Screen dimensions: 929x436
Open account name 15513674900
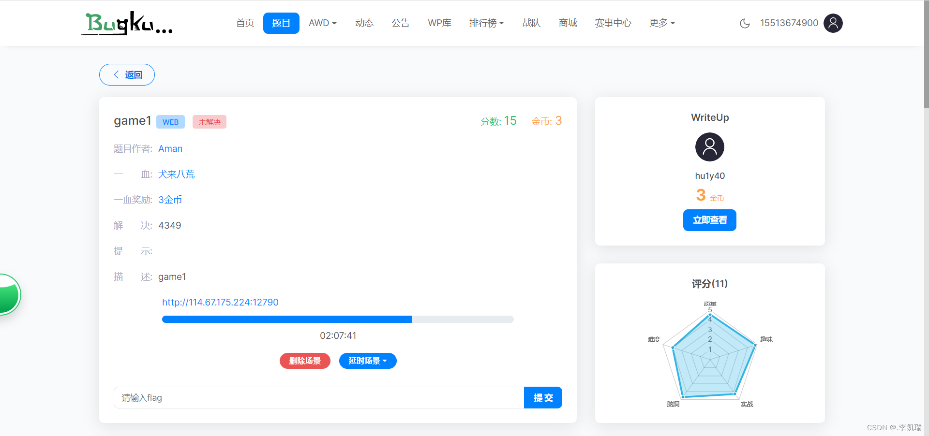tap(789, 23)
